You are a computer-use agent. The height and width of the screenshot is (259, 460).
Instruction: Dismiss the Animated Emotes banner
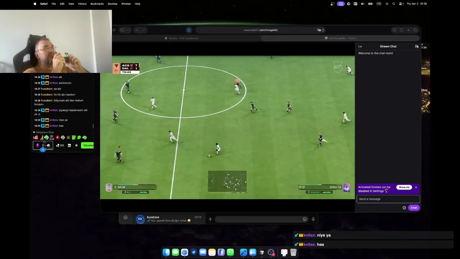416,187
